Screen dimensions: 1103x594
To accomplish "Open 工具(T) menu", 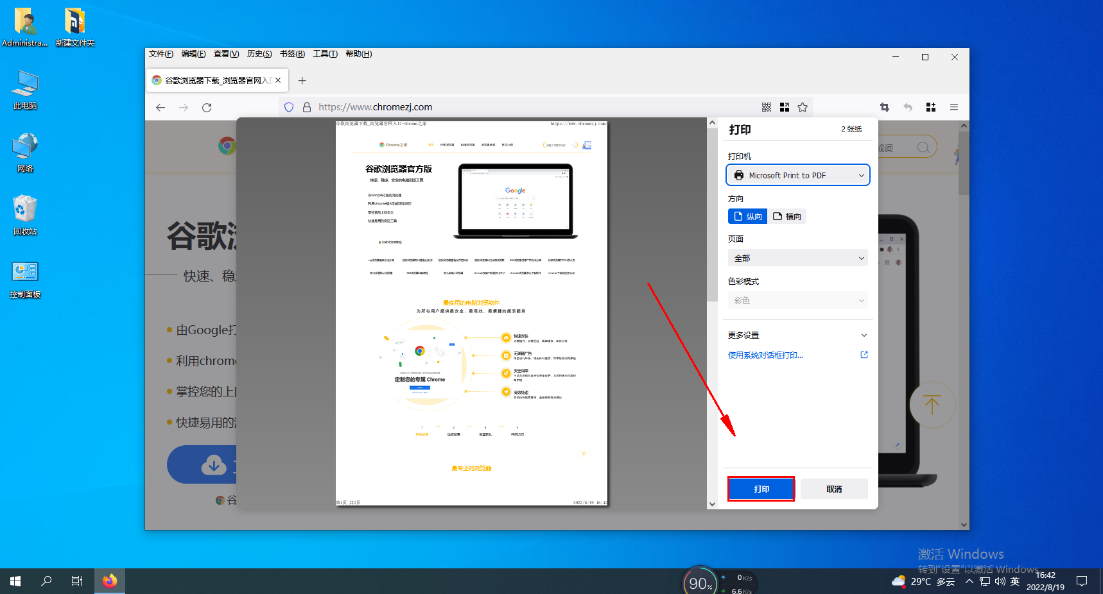I will (326, 54).
